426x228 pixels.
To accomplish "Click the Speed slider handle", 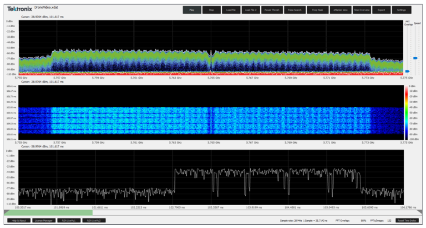I will [416, 58].
